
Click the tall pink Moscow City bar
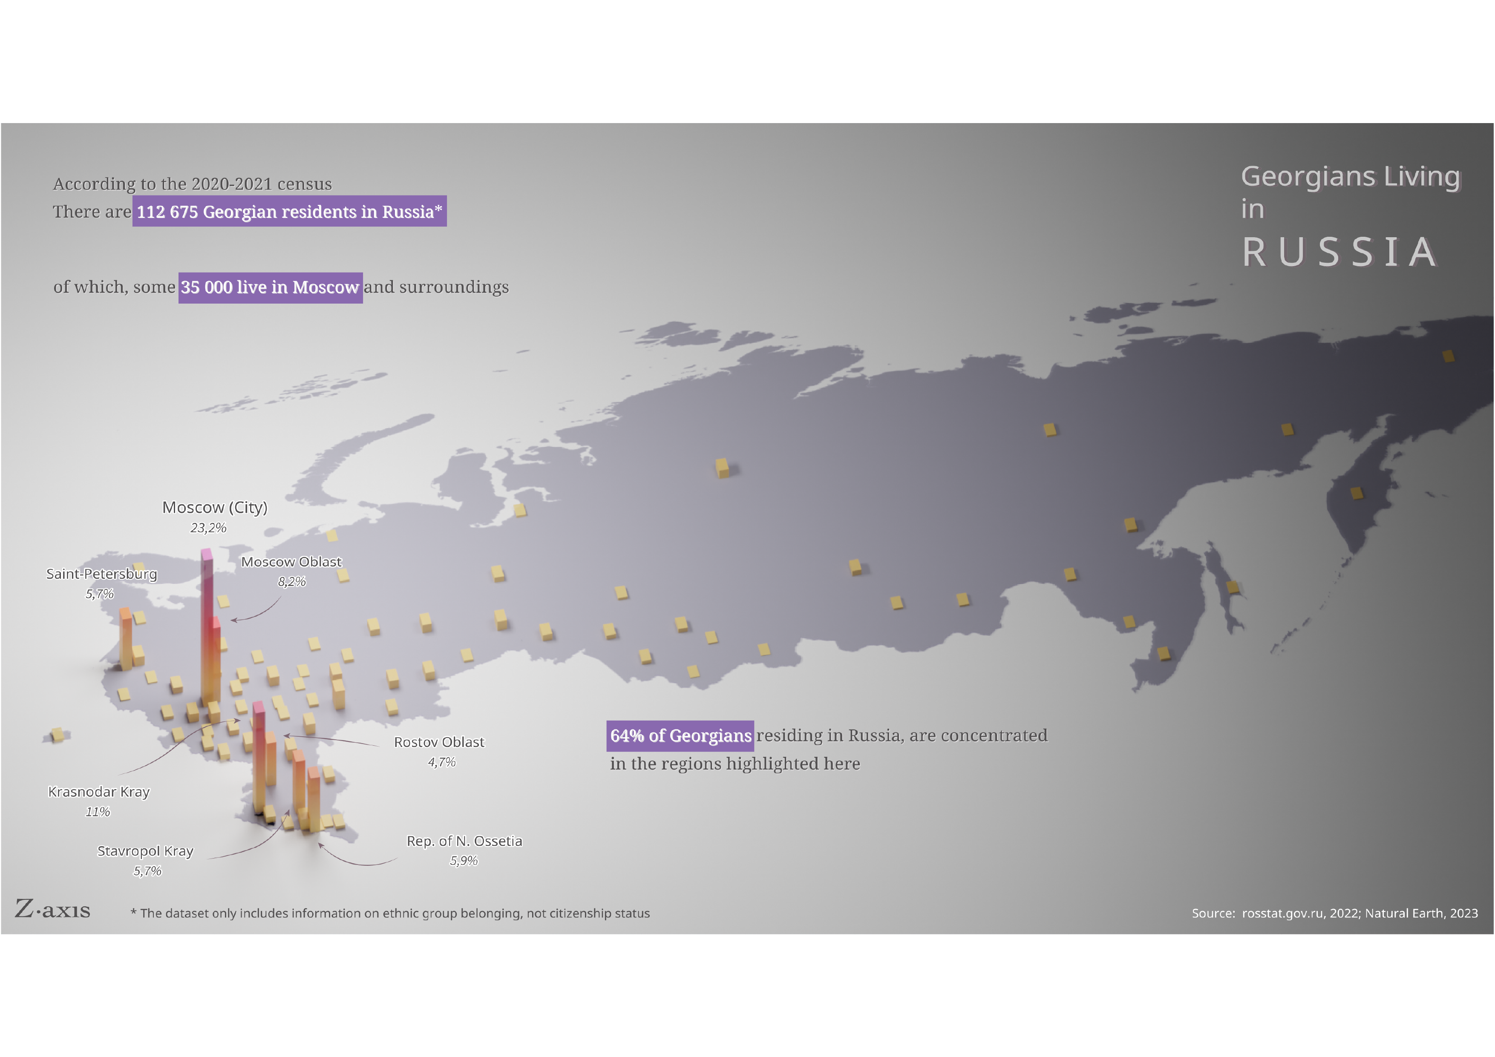point(207,627)
